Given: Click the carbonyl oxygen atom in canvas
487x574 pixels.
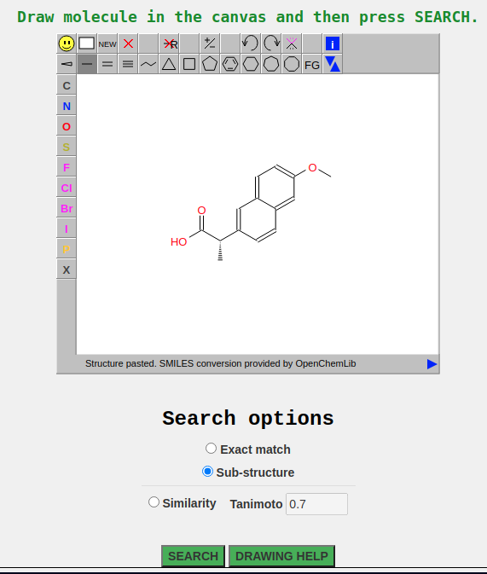Looking at the screenshot, I should (x=202, y=211).
